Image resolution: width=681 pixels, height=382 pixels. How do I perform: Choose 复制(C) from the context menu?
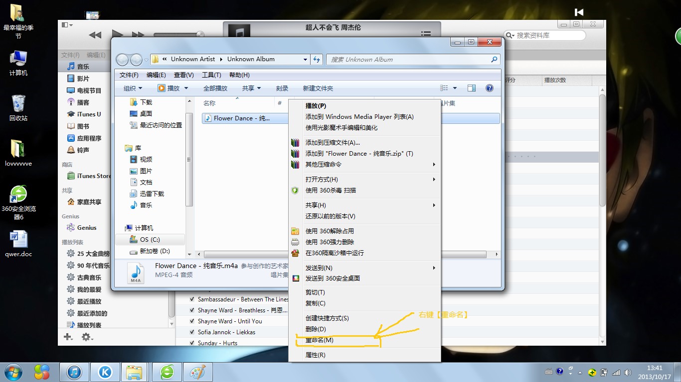click(365, 303)
